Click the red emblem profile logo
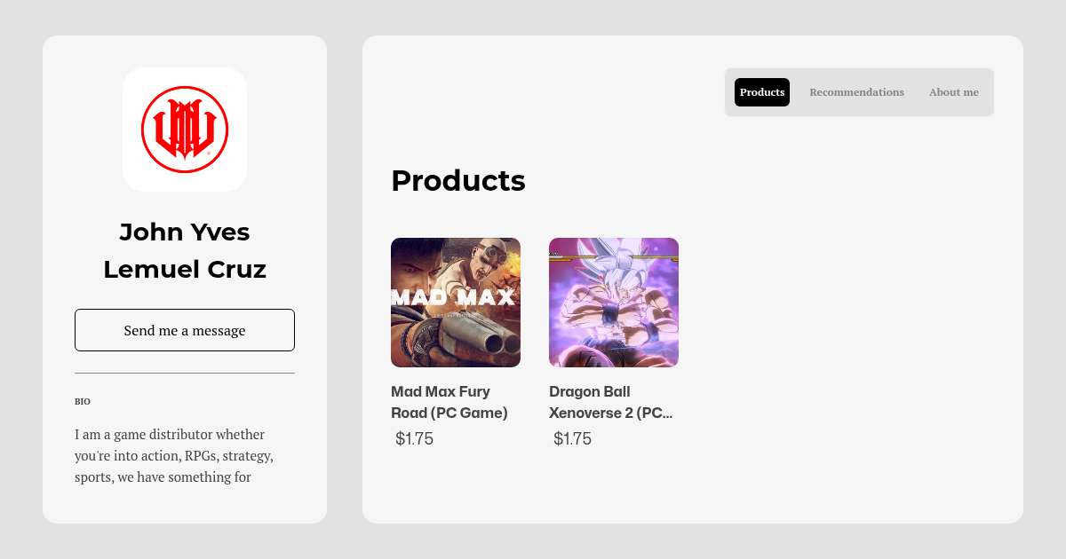1066x559 pixels. 185,130
